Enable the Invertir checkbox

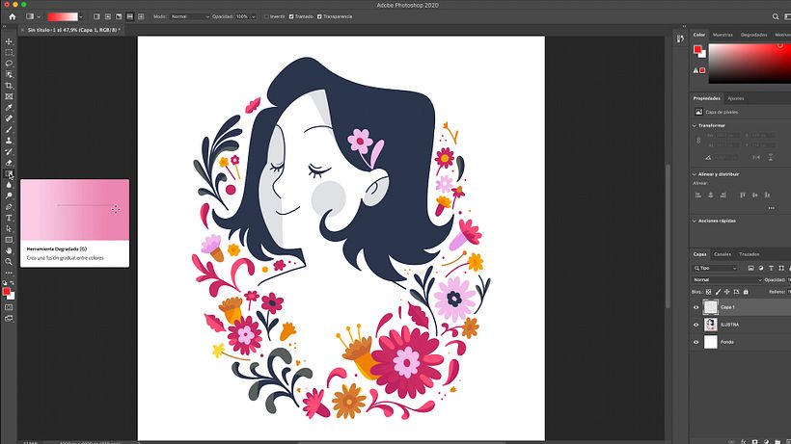pyautogui.click(x=266, y=16)
